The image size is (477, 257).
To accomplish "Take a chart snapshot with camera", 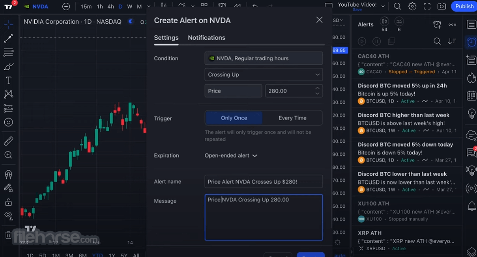I will 442,6.
